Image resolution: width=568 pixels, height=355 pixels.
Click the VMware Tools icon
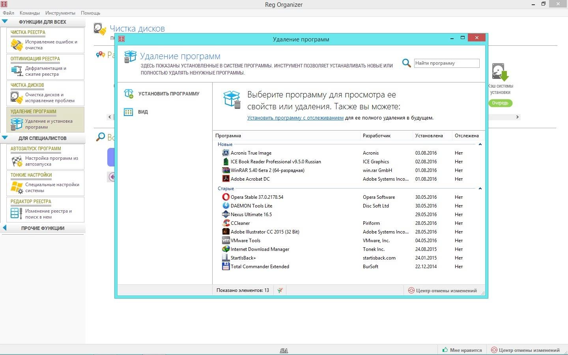pos(226,240)
